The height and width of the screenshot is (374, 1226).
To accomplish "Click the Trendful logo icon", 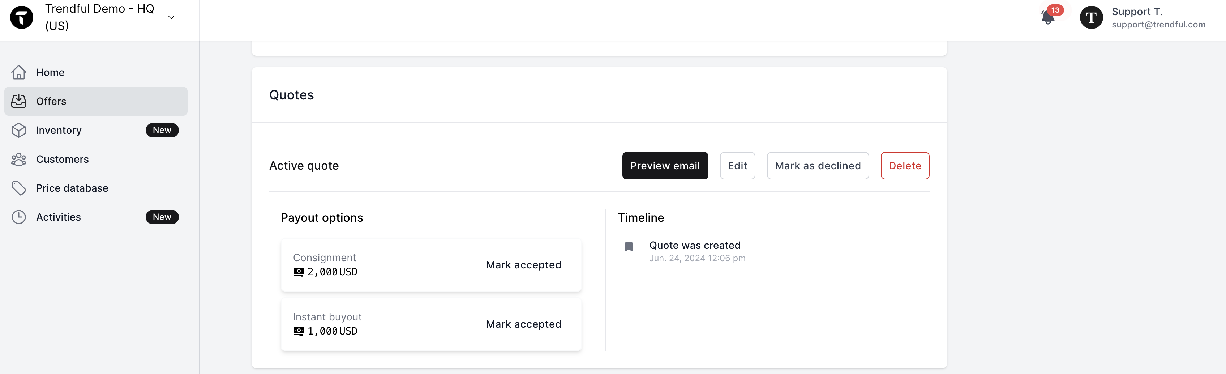I will 22,17.
